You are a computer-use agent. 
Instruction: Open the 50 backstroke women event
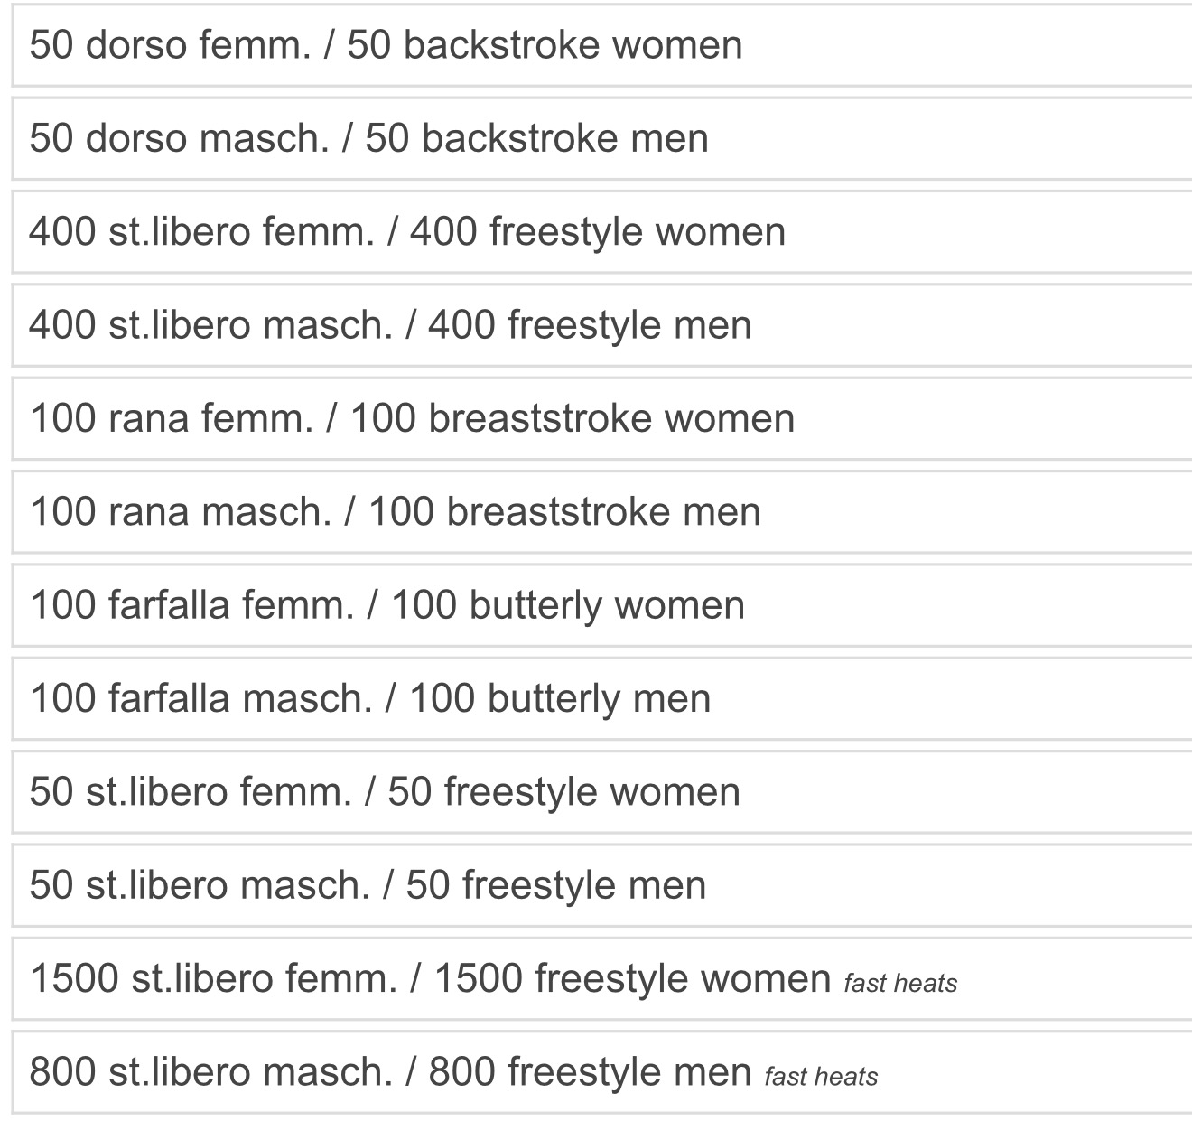point(386,46)
